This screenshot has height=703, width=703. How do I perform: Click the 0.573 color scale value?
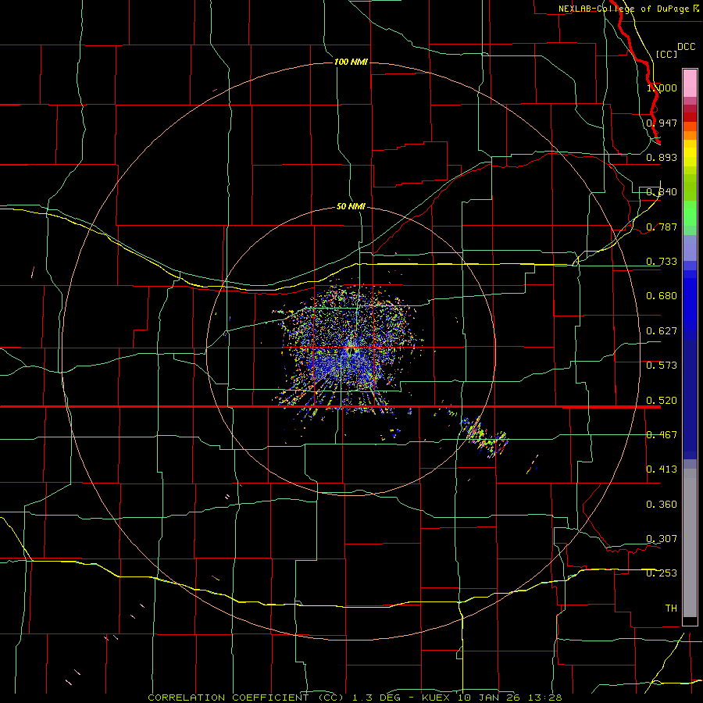pyautogui.click(x=662, y=366)
